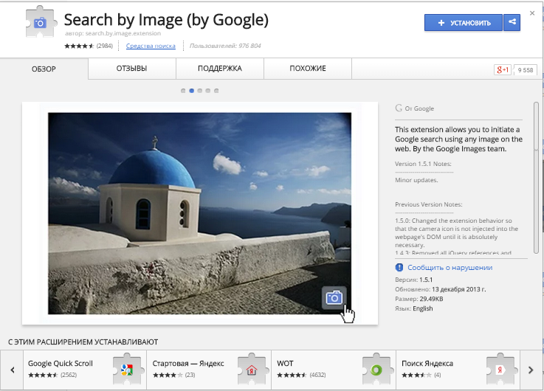Click the WOT rating count (4632)
The width and height of the screenshot is (544, 391).
pos(317,375)
